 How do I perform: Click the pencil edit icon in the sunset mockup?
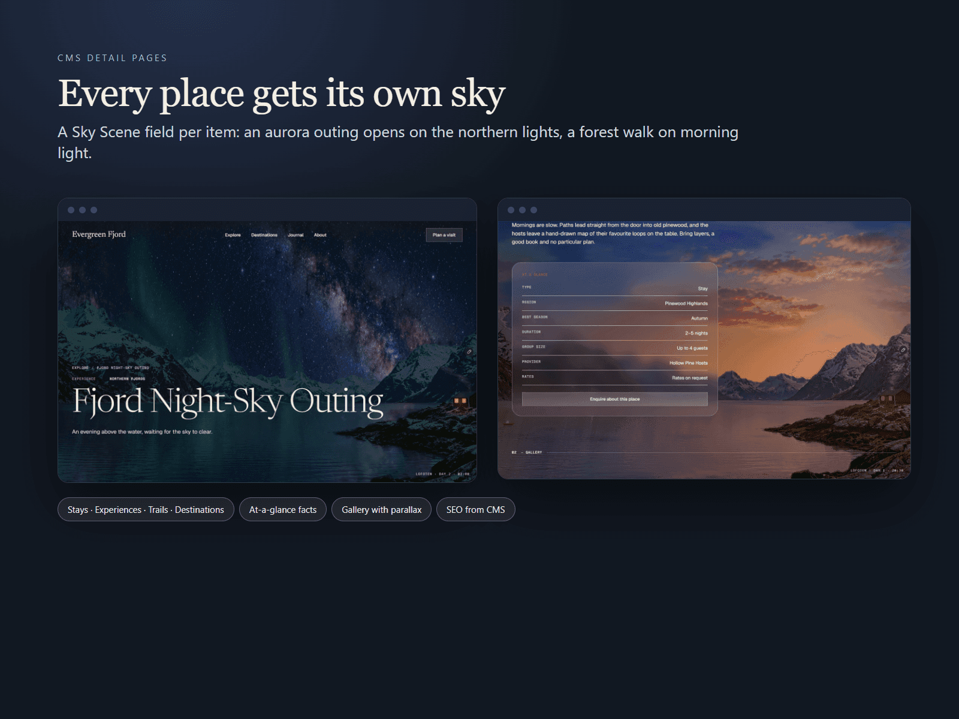pos(903,349)
